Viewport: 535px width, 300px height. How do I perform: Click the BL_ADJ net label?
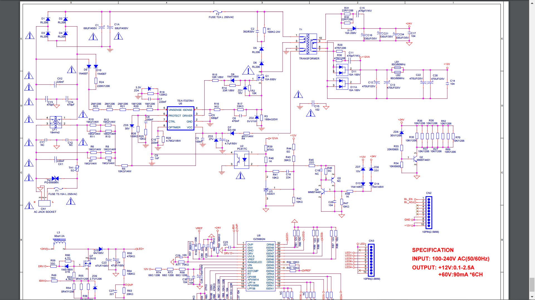(x=409, y=202)
